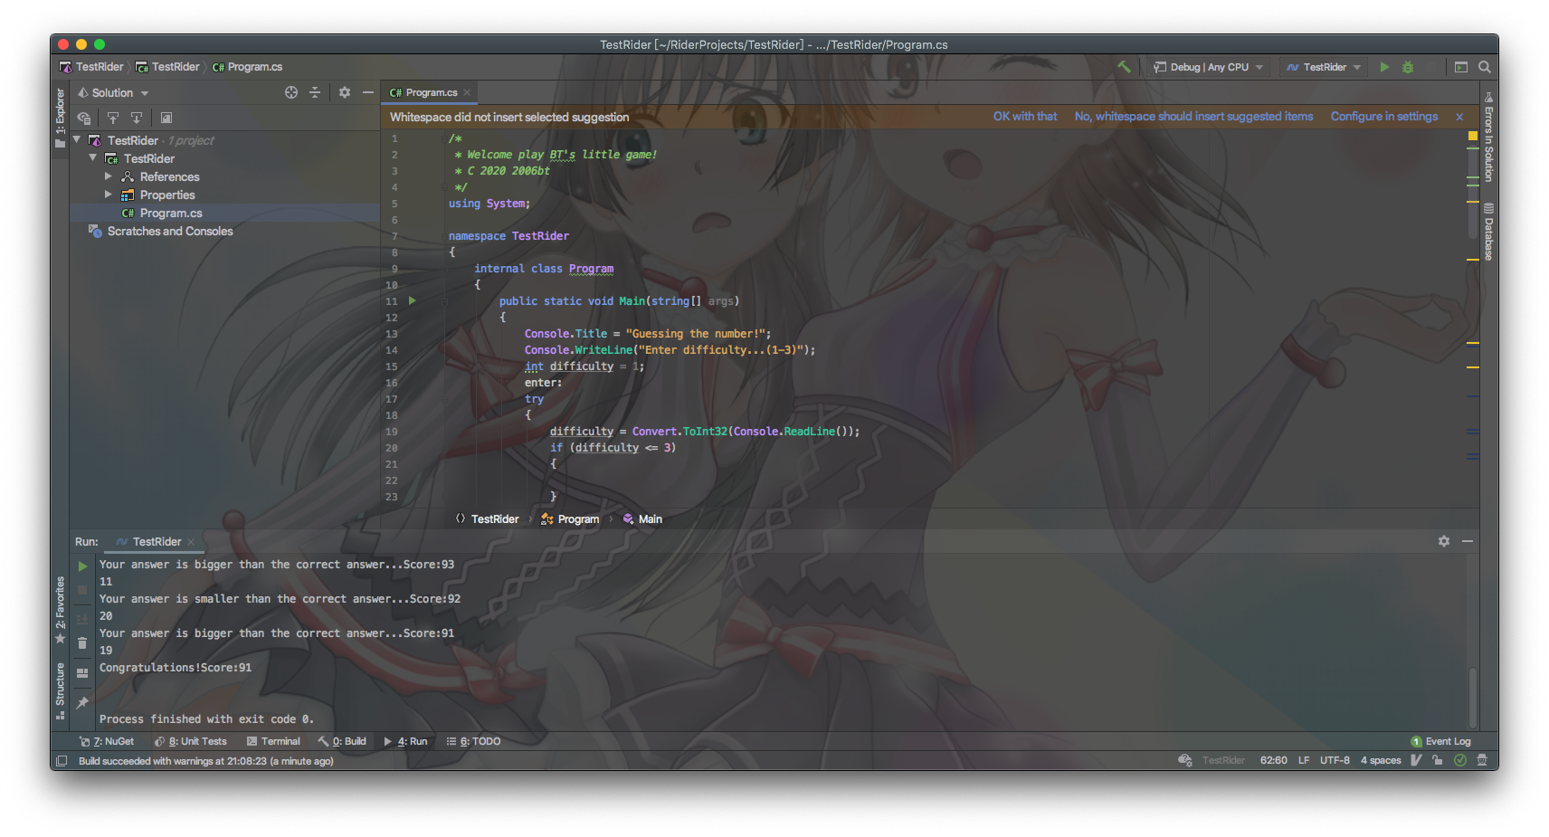Close the Program.cs editor tab
The height and width of the screenshot is (837, 1549).
click(467, 92)
